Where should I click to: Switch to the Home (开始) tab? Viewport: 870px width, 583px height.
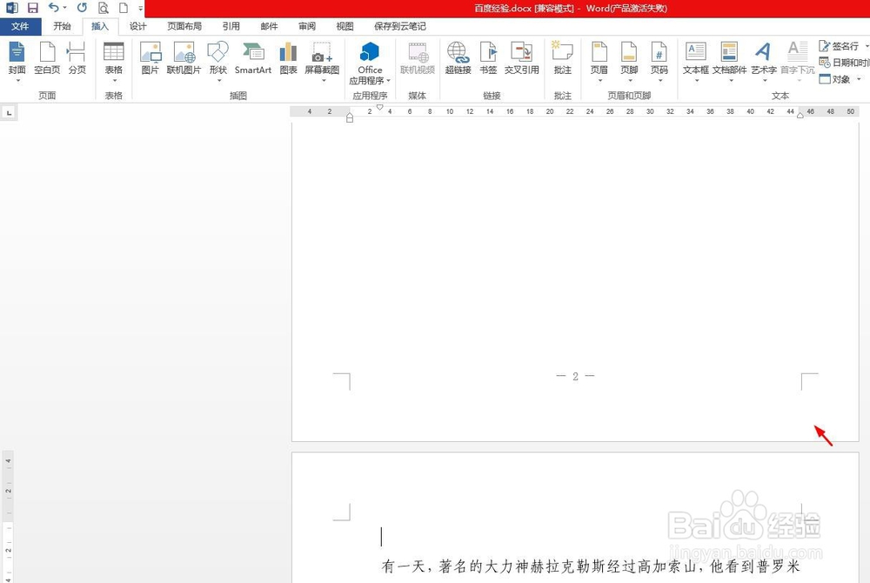click(x=62, y=26)
